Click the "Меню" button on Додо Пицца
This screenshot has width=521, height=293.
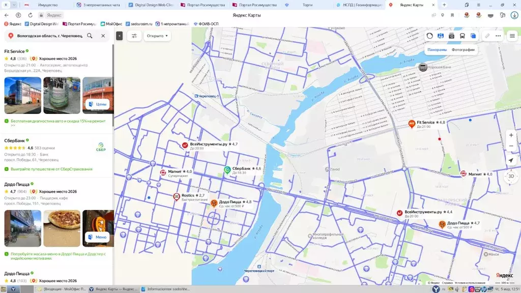(98, 237)
